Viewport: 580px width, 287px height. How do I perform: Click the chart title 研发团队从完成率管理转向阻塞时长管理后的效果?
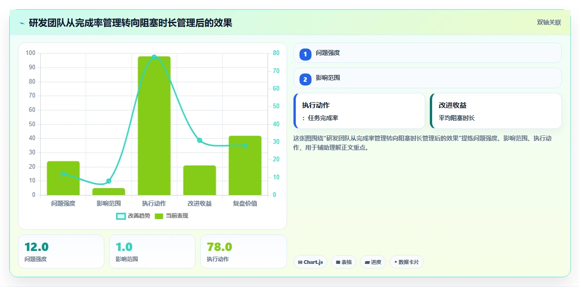130,23
